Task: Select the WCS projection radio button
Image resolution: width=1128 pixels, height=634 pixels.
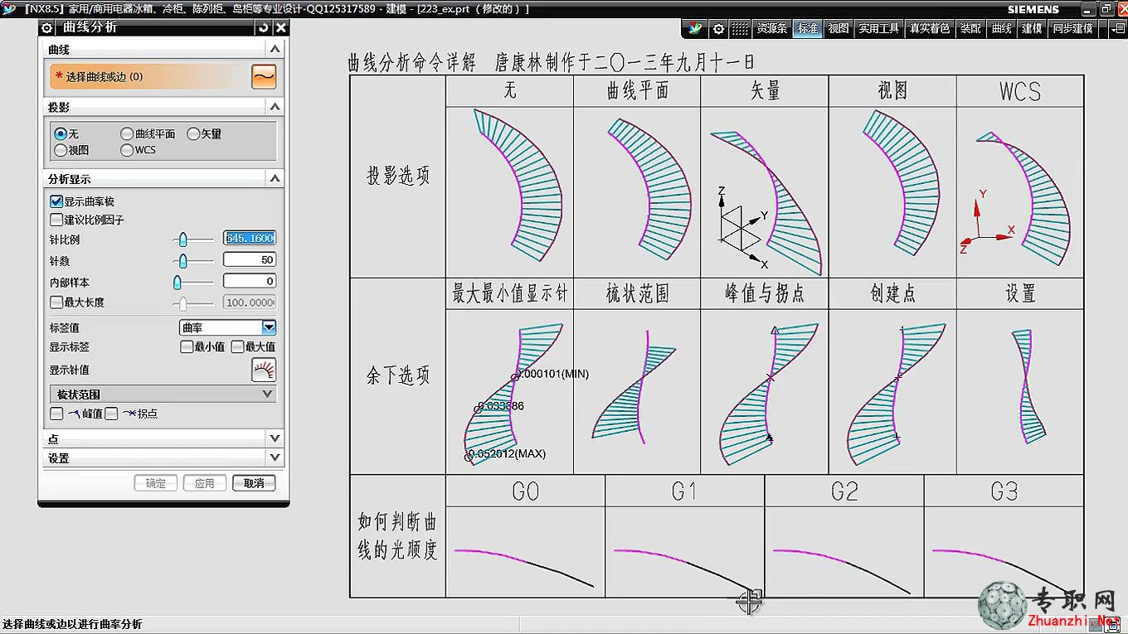Action: point(127,150)
